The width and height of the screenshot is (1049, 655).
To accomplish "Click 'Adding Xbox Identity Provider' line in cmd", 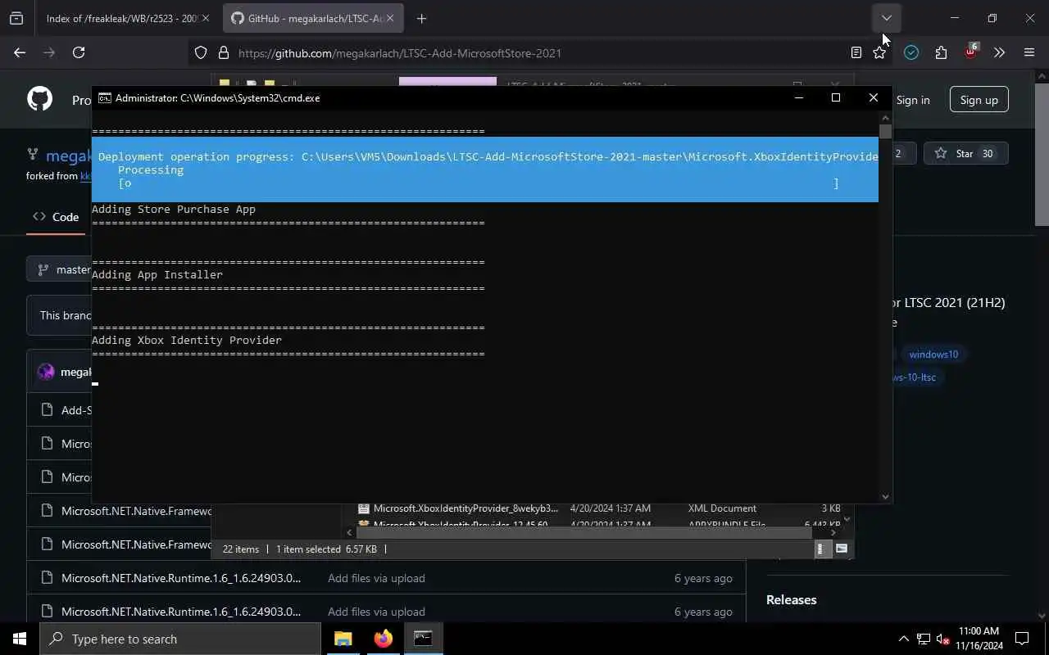I will point(187,340).
